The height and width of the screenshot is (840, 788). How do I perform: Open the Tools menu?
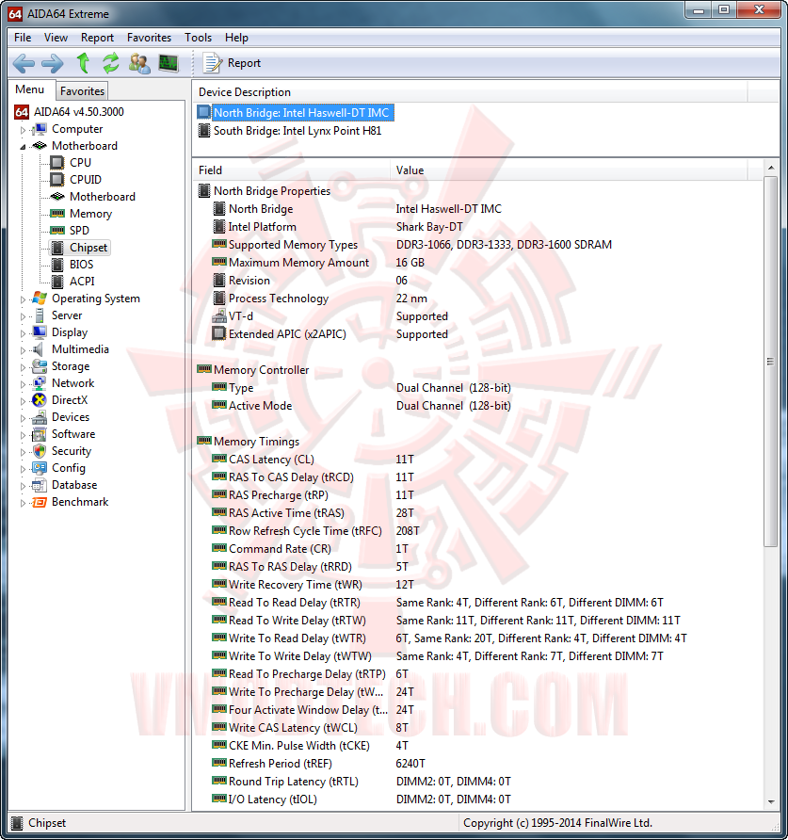[199, 38]
